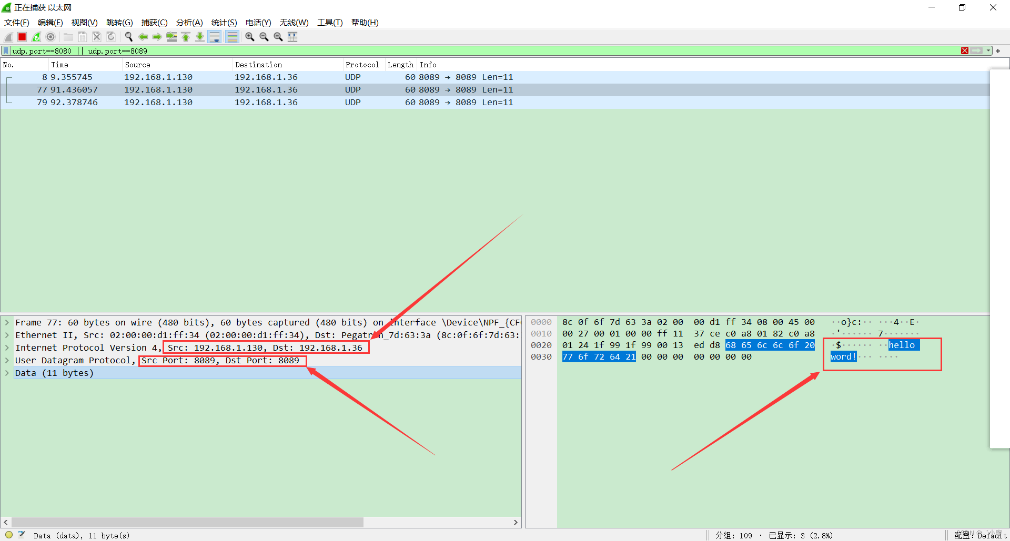Viewport: 1010px width, 541px height.
Task: Open the 帮助(H) menu
Action: (365, 23)
